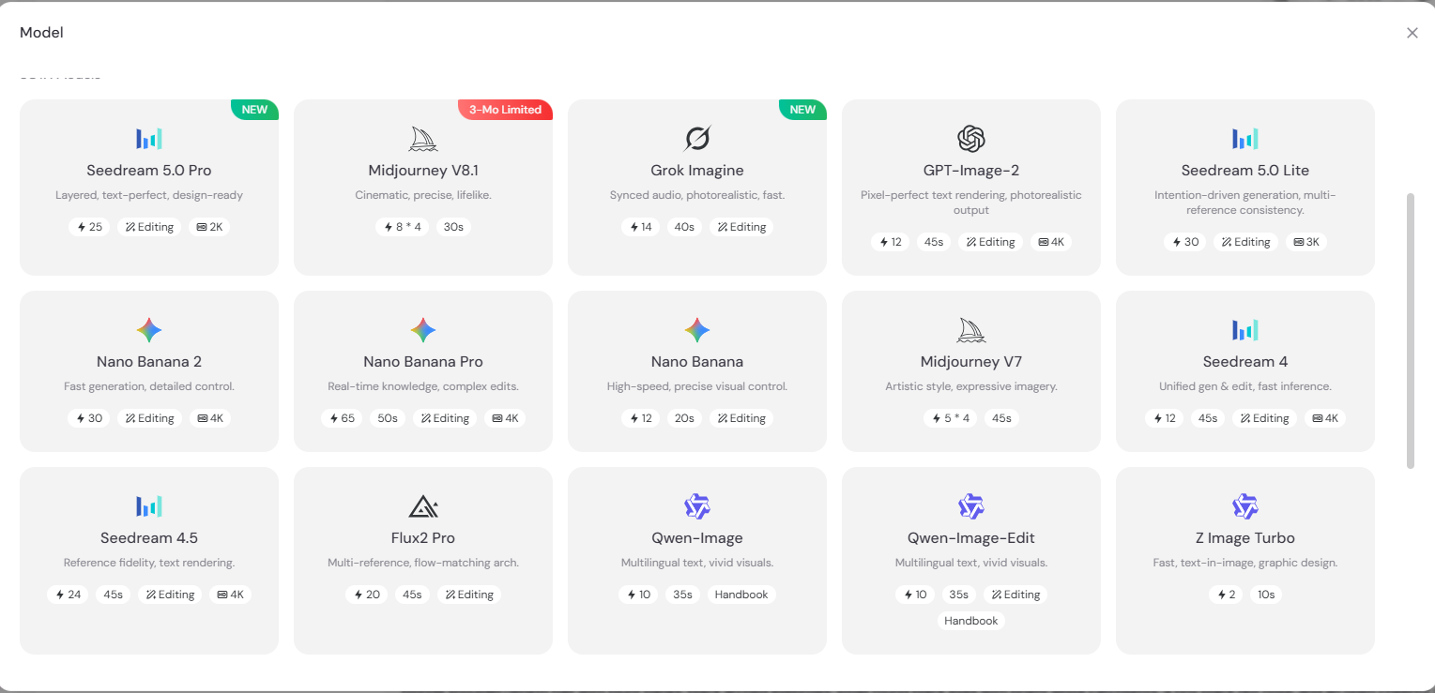This screenshot has height=693, width=1435.
Task: Click the Editing chip on Flux2 Pro
Action: tap(469, 595)
